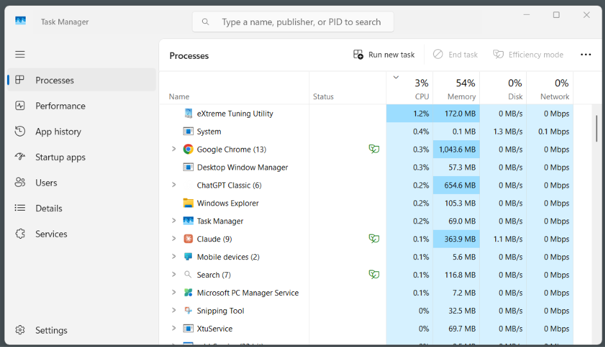Click the Efficiency mode button
Screen dimensions: 605x347
tap(528, 54)
